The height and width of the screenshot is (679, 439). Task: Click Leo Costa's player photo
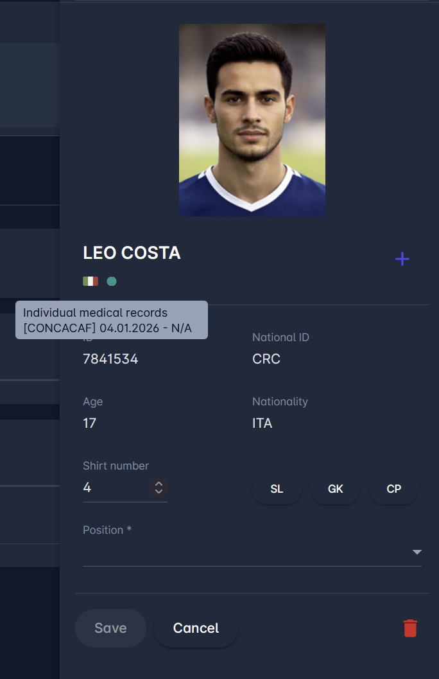pos(252,120)
